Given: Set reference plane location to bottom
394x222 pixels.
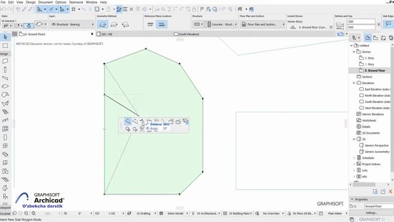Looking at the screenshot, I should point(161,25).
